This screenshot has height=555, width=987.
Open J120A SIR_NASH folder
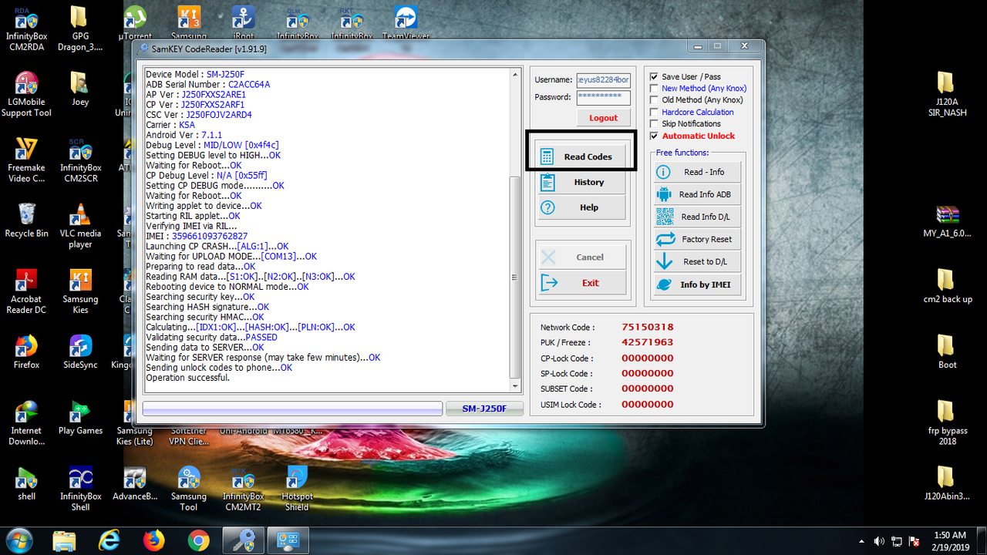(947, 94)
